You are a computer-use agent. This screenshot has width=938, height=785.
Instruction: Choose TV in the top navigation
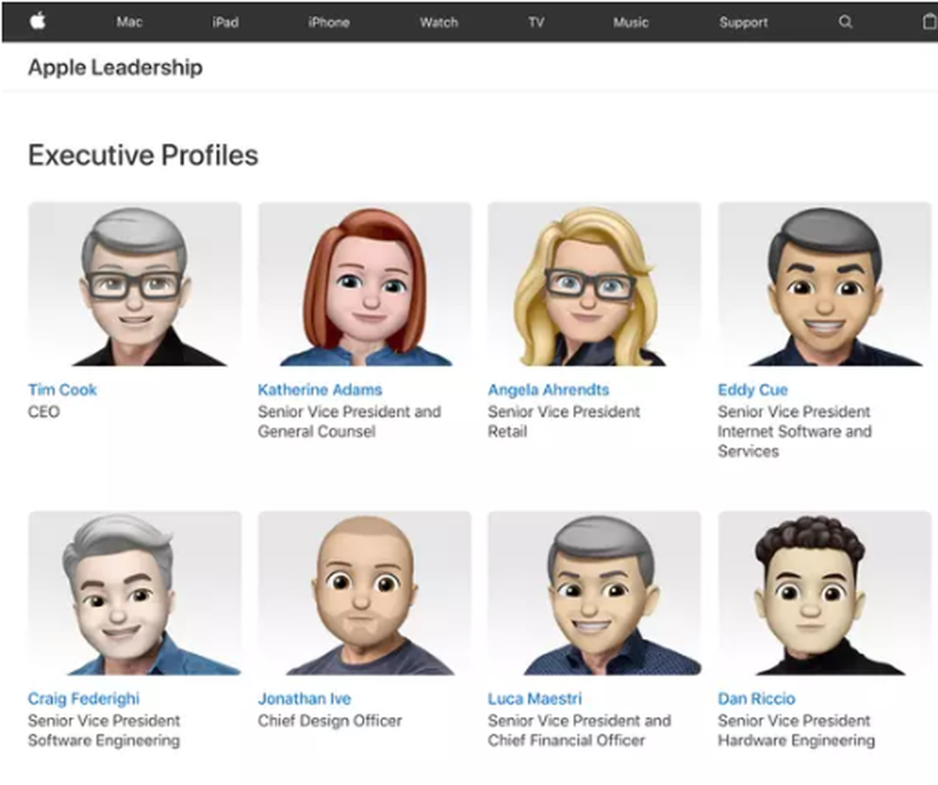(x=535, y=22)
